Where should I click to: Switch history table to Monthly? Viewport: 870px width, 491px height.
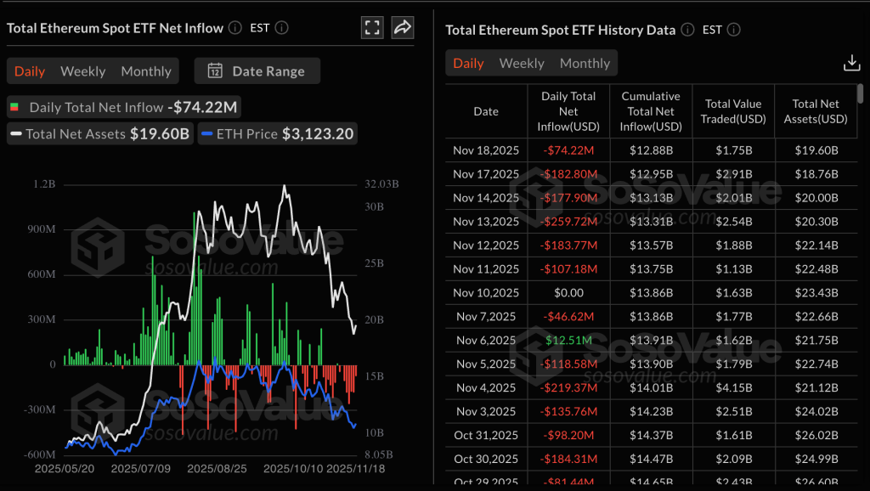coord(585,64)
